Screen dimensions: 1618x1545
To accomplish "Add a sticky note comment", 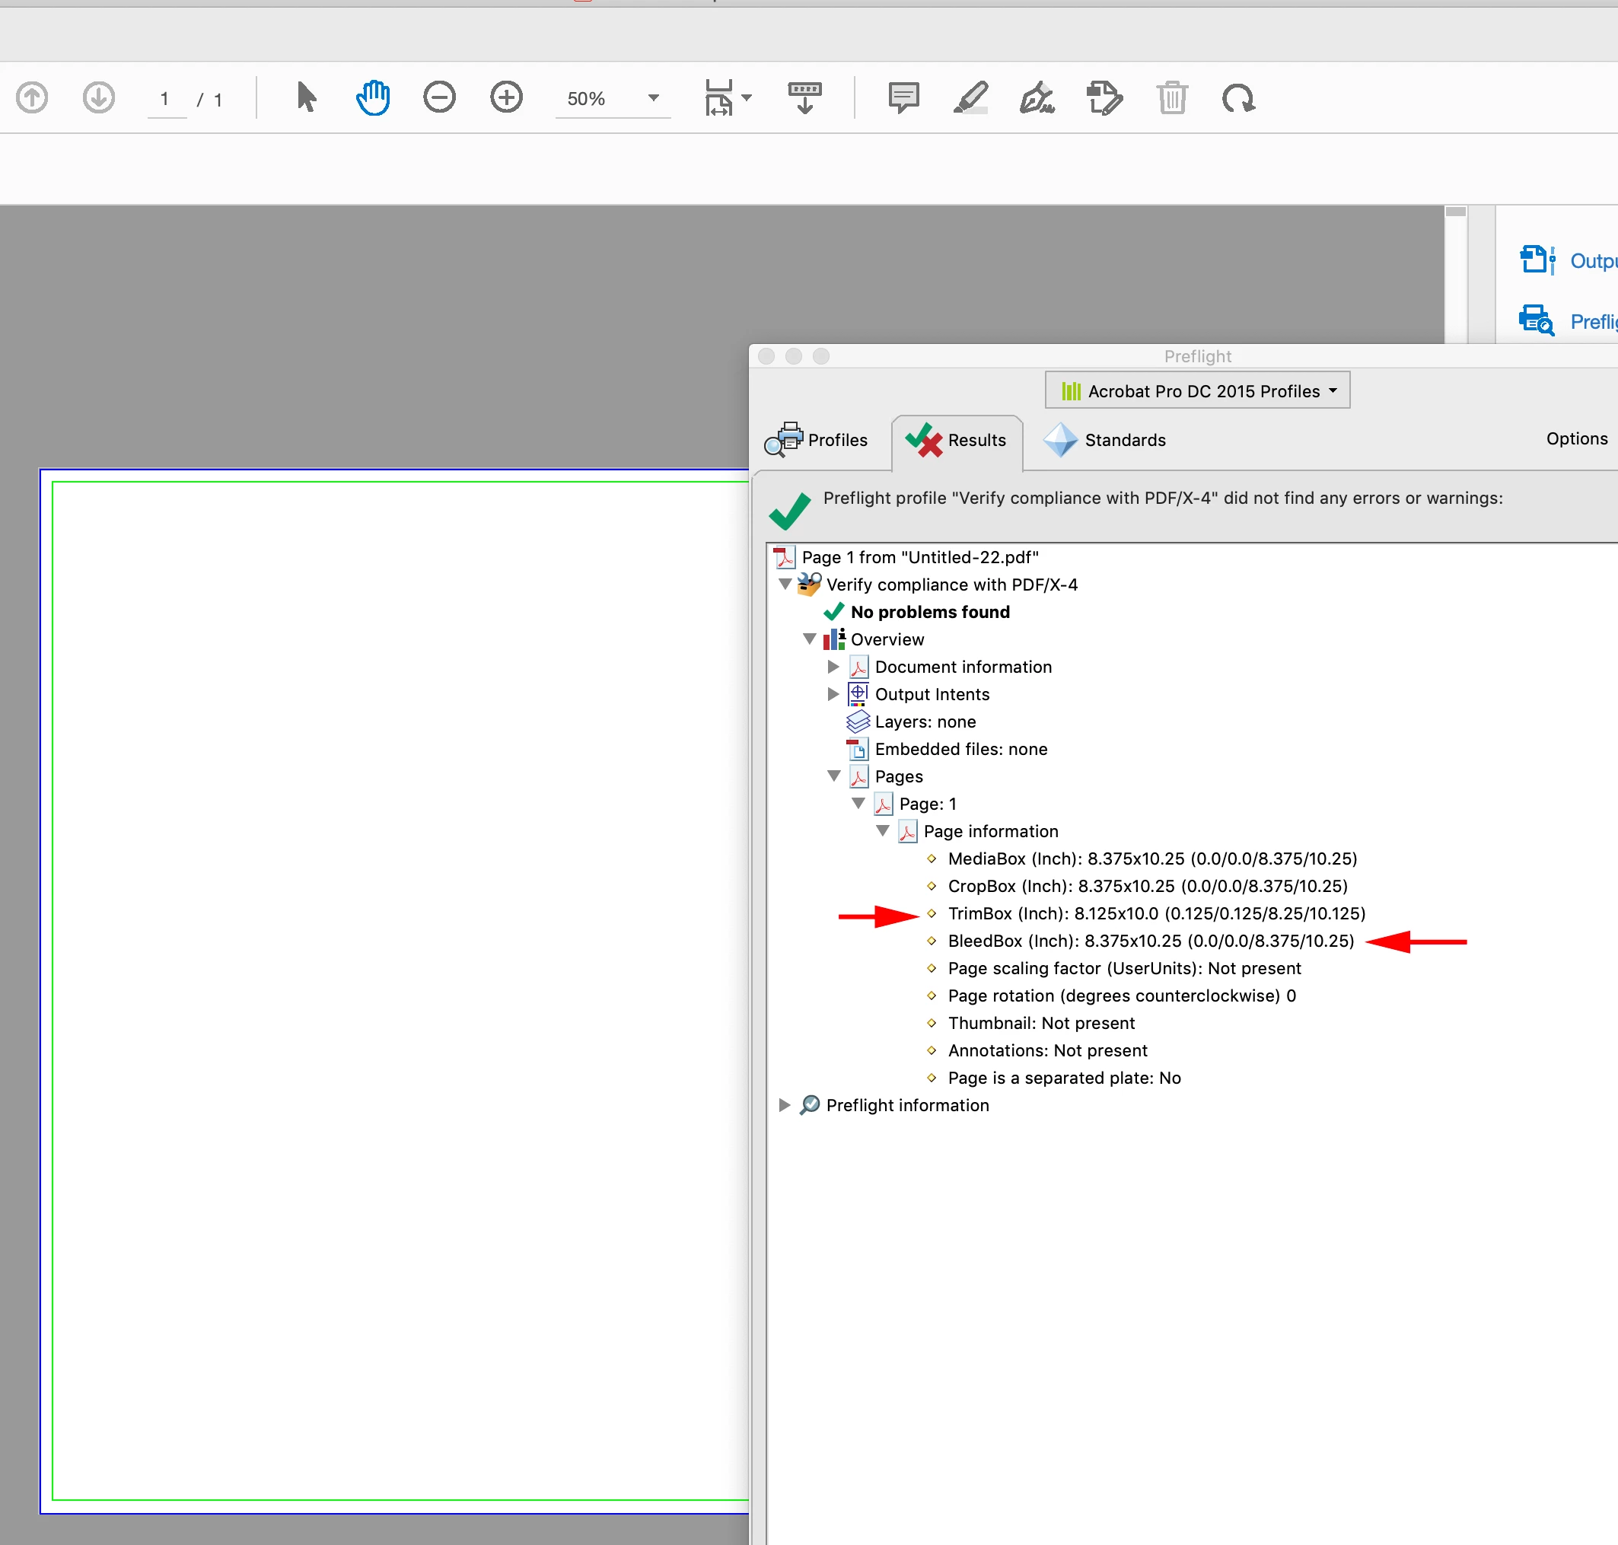I will point(903,97).
